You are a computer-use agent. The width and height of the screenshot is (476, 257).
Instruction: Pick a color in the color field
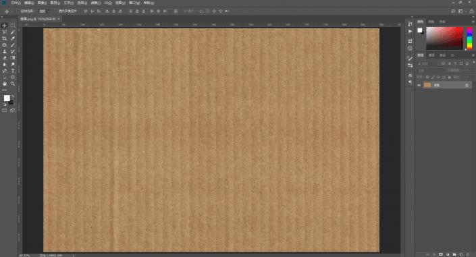click(445, 38)
